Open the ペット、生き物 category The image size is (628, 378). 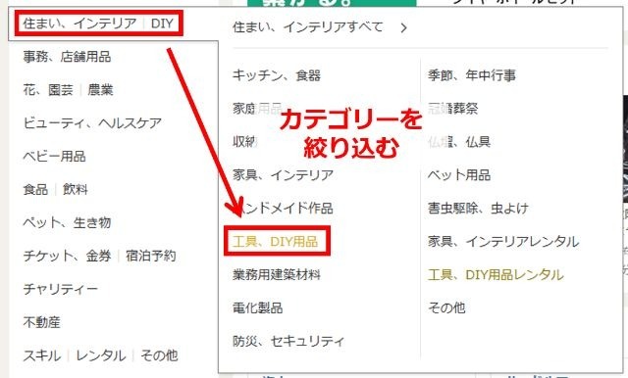tap(67, 222)
